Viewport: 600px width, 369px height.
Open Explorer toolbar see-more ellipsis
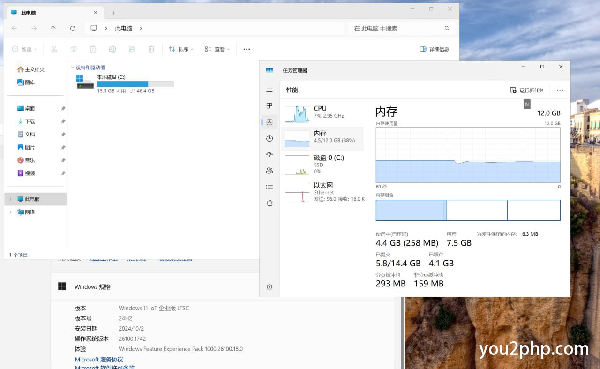point(247,49)
